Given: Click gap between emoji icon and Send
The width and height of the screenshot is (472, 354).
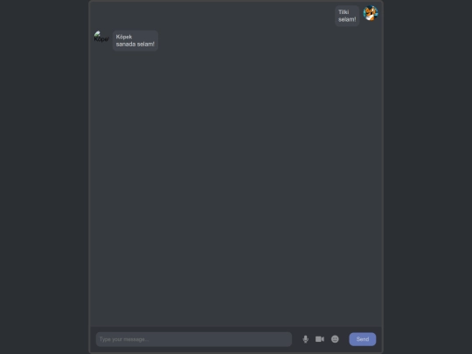Looking at the screenshot, I should tap(344, 339).
